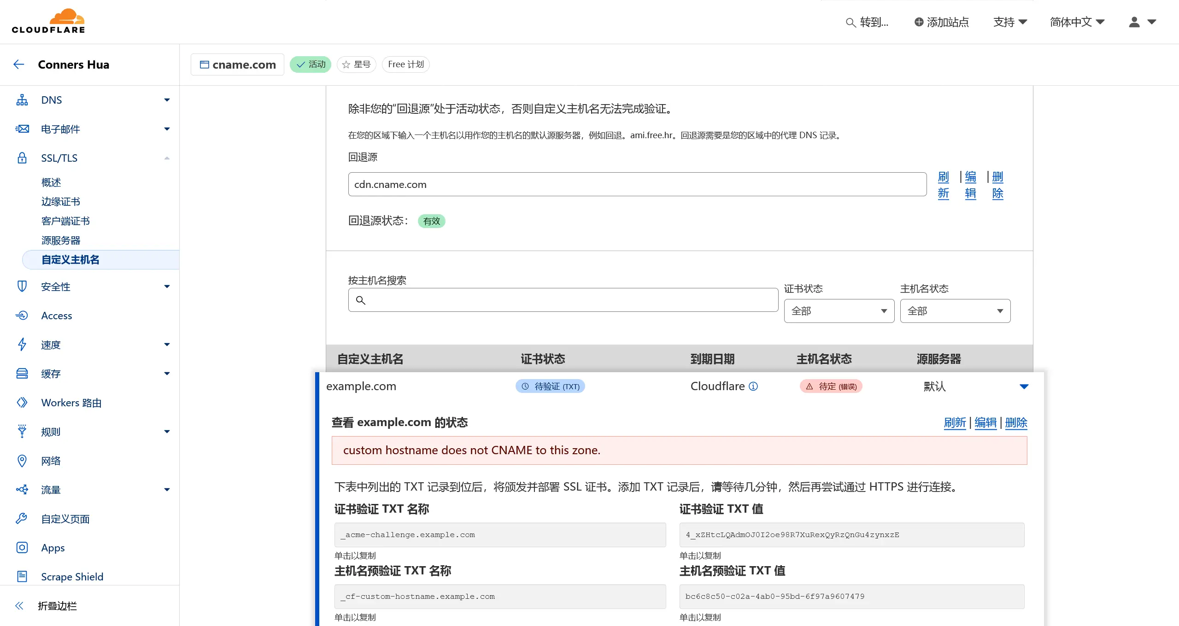Delete (删除) the fallback origin

[997, 185]
